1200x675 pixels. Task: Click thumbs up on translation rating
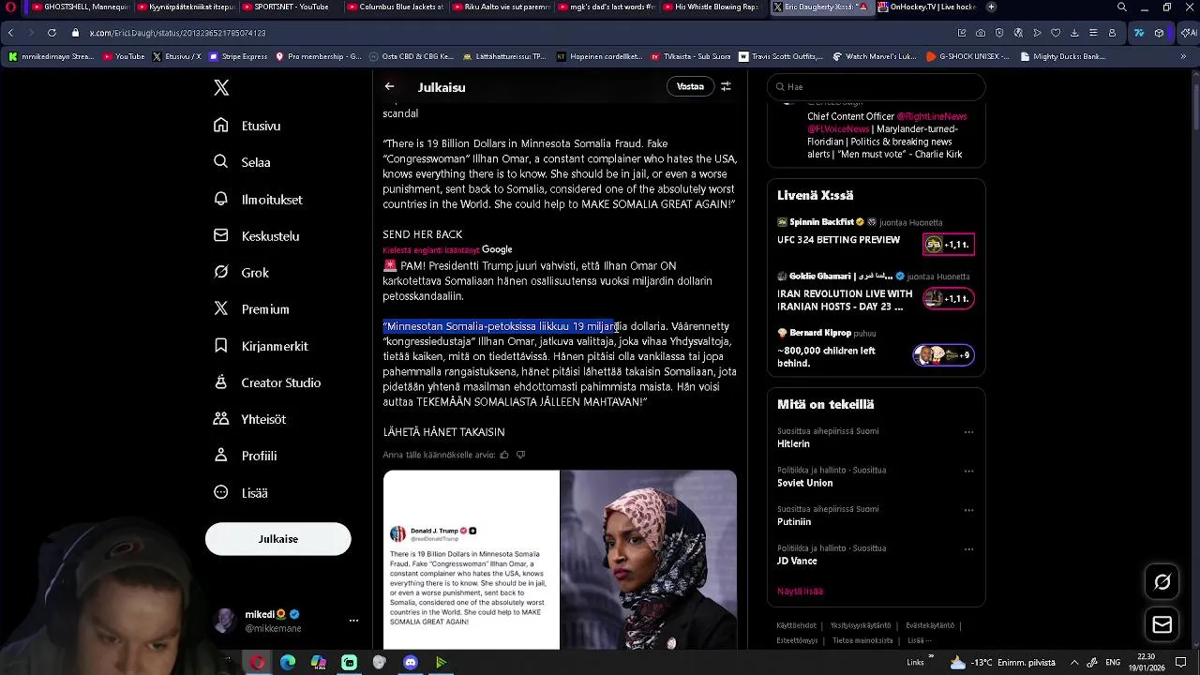click(x=504, y=455)
